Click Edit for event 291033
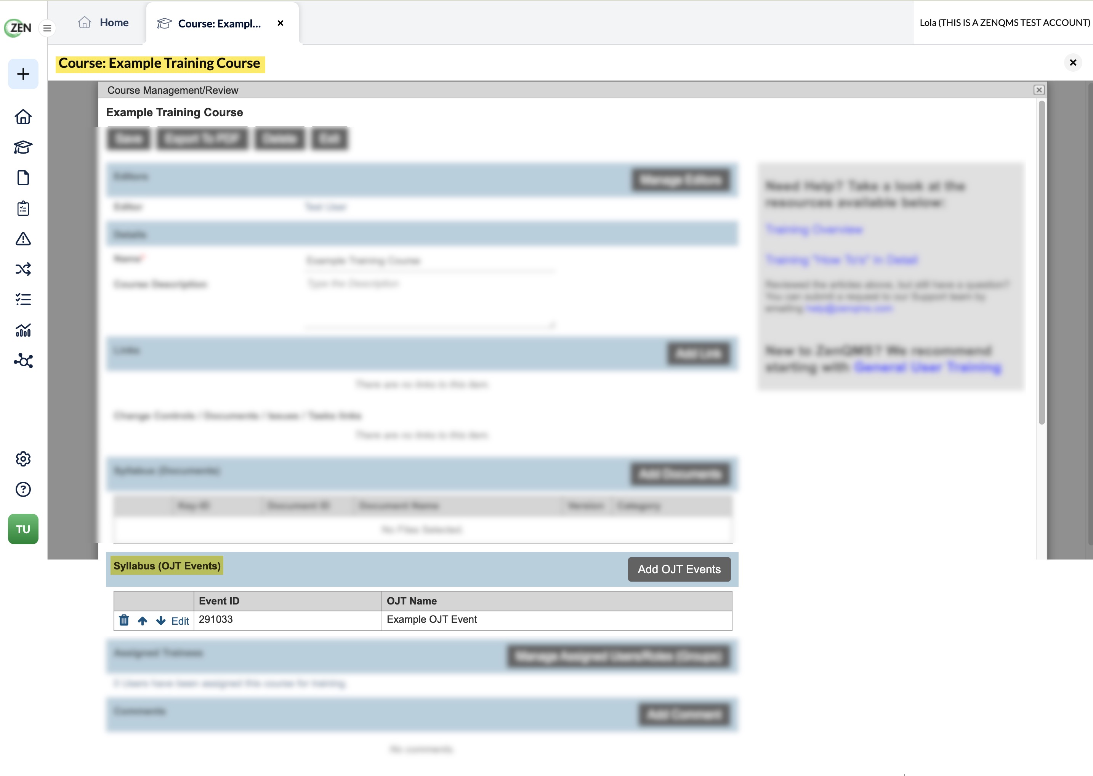Viewport: 1093px width, 776px height. point(180,621)
